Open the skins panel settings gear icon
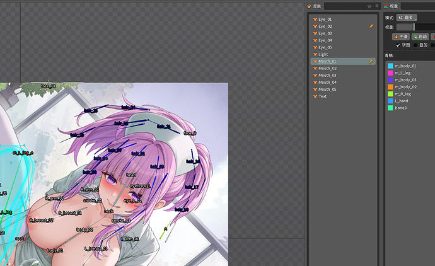The height and width of the screenshot is (266, 435). click(369, 6)
